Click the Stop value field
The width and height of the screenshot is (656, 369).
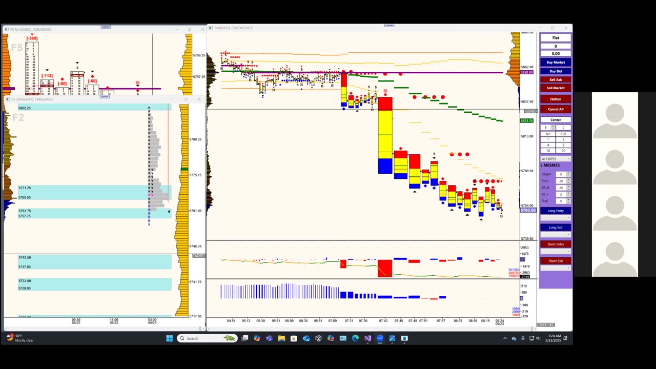(x=561, y=181)
